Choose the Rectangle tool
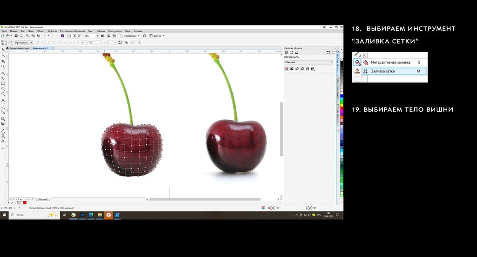Screen dimensions: 477x257 click(x=3, y=83)
